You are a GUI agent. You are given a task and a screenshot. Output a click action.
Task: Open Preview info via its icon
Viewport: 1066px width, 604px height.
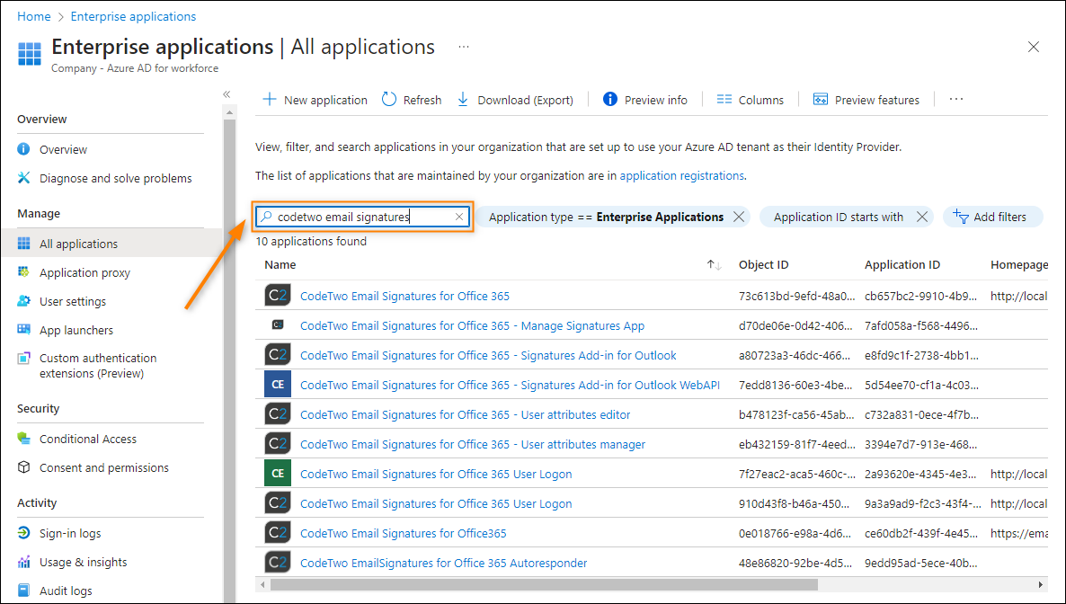click(x=610, y=99)
